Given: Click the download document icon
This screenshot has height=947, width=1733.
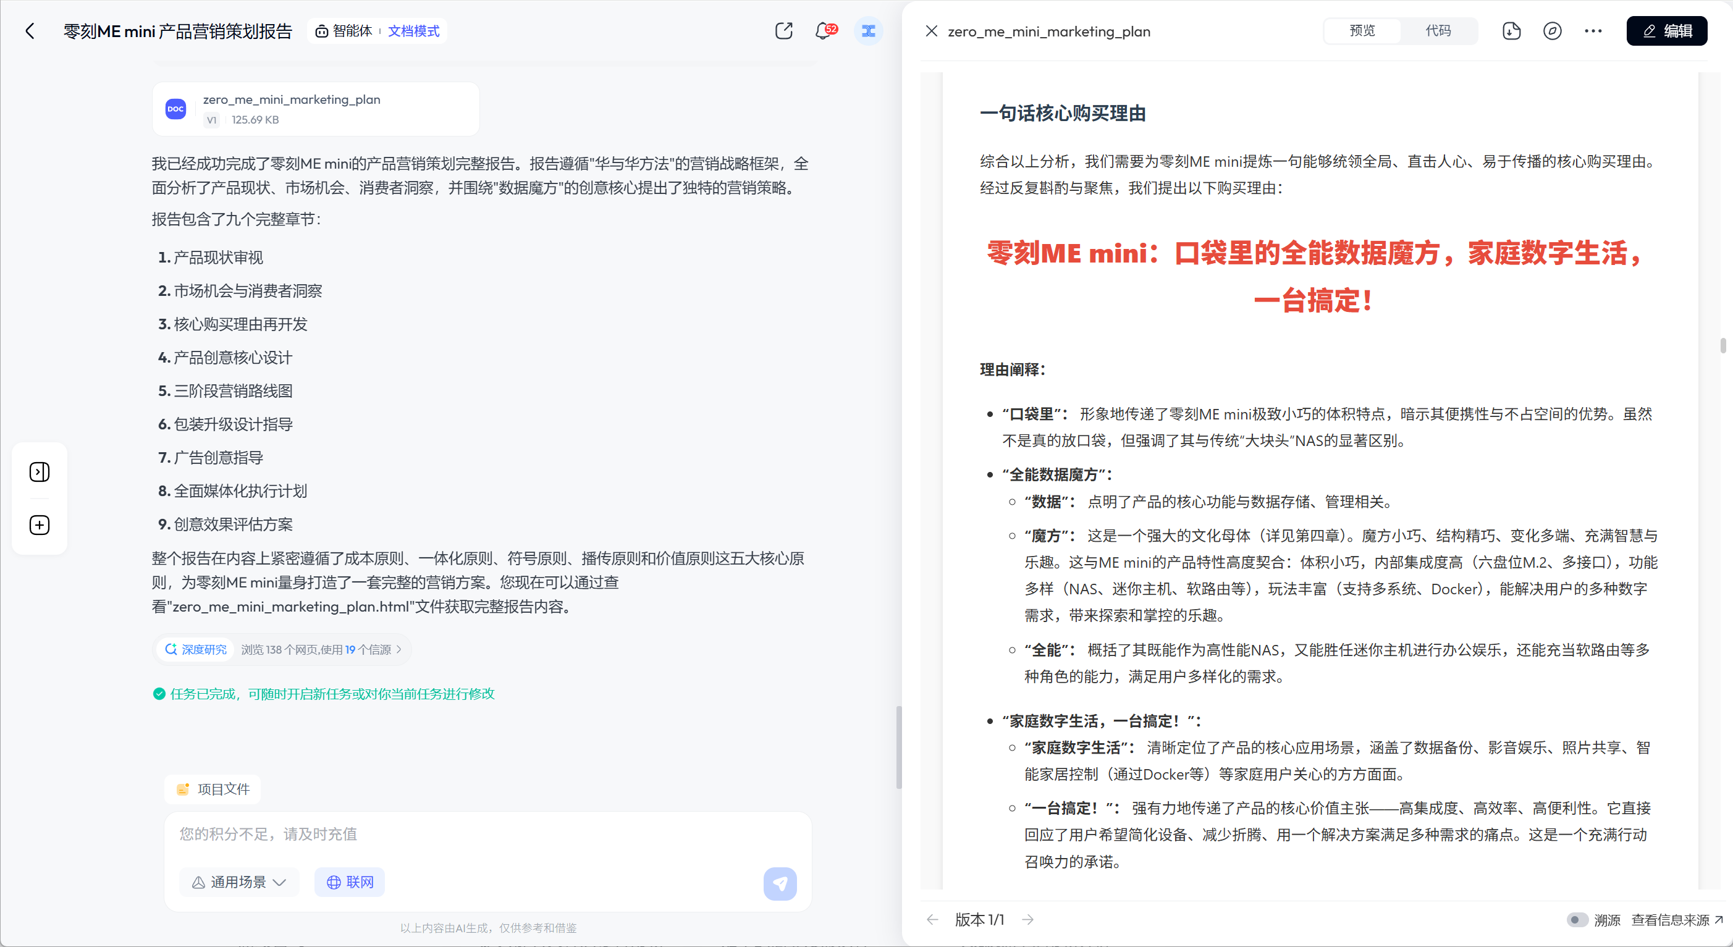Looking at the screenshot, I should point(1511,31).
